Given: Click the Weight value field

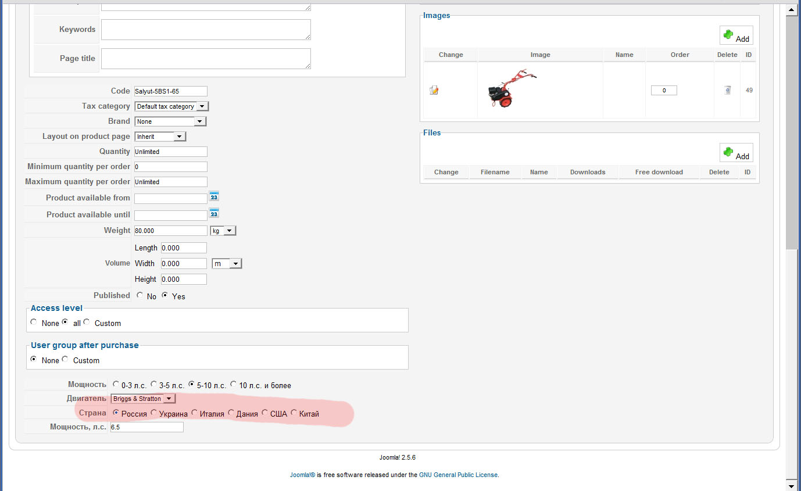Looking at the screenshot, I should tap(171, 231).
